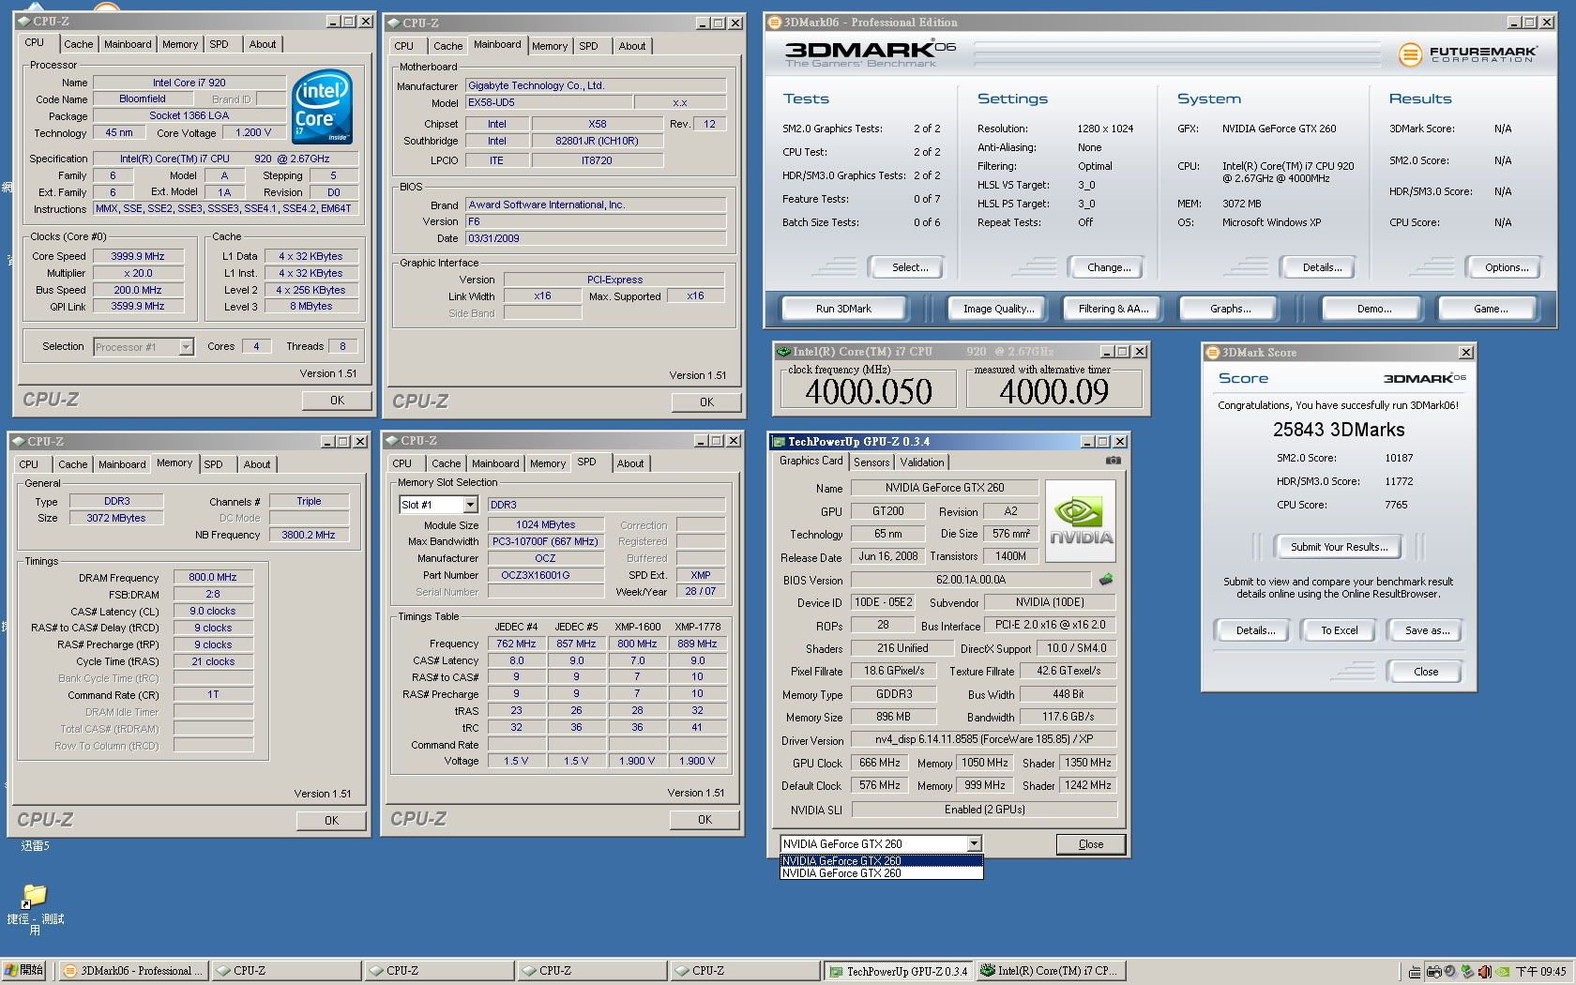The width and height of the screenshot is (1576, 985).
Task: Open Filtering & AA settings
Action: (x=1114, y=309)
